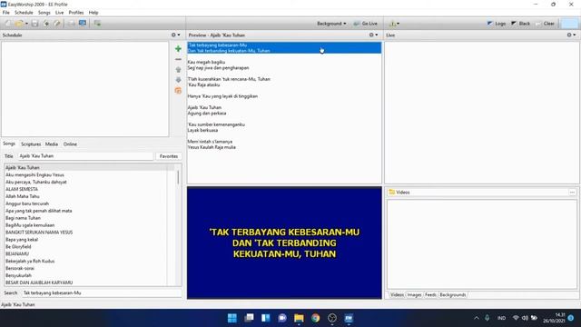Click the Favorites button

(169, 156)
